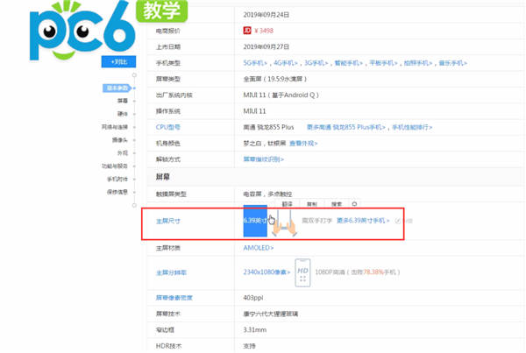Open the 2340x1080像素 link
This screenshot has width=526, height=353.
[x=267, y=272]
